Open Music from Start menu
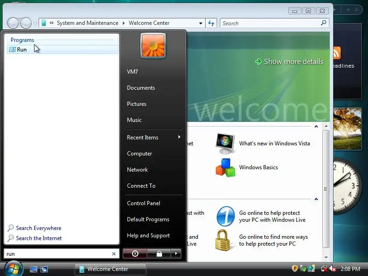 (134, 120)
